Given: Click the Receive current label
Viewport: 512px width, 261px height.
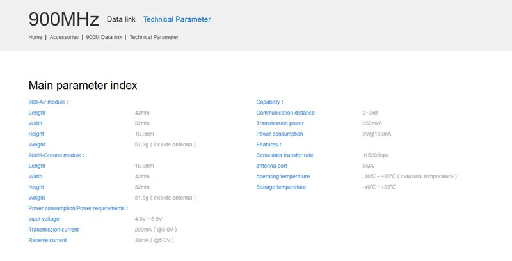Looking at the screenshot, I should click(x=47, y=240).
